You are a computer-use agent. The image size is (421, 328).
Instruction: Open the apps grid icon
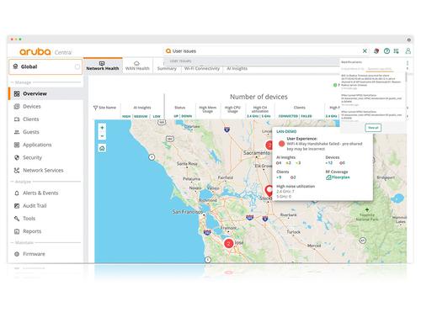pyautogui.click(x=396, y=51)
